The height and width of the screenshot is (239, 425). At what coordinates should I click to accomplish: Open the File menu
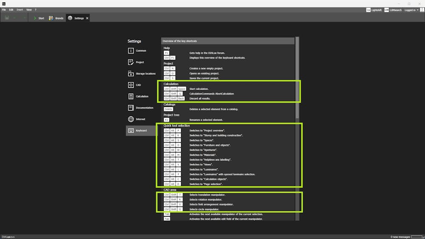pyautogui.click(x=4, y=10)
